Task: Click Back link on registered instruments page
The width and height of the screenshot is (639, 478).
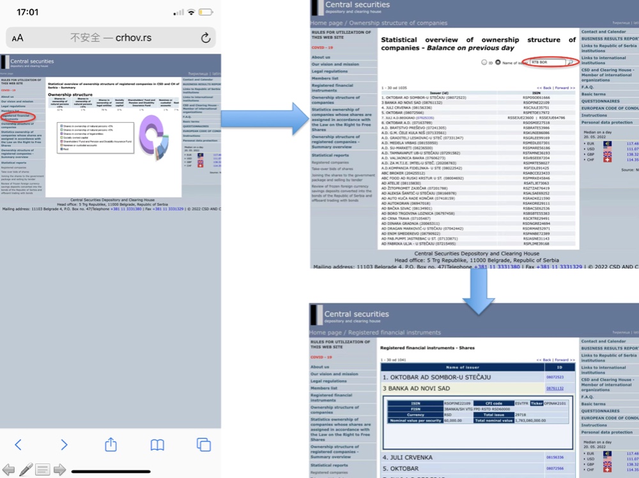Action: [544, 360]
